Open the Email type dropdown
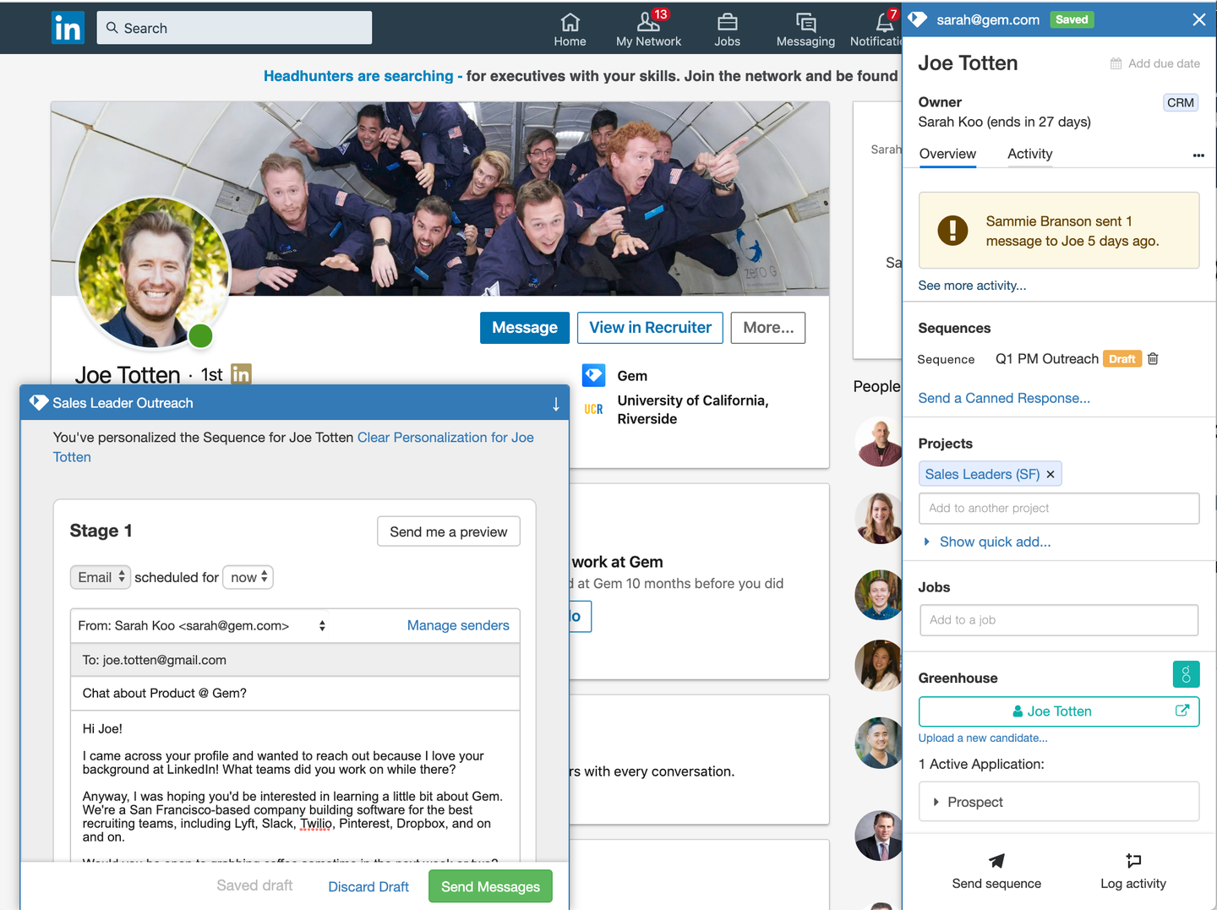This screenshot has width=1217, height=910. click(x=101, y=577)
